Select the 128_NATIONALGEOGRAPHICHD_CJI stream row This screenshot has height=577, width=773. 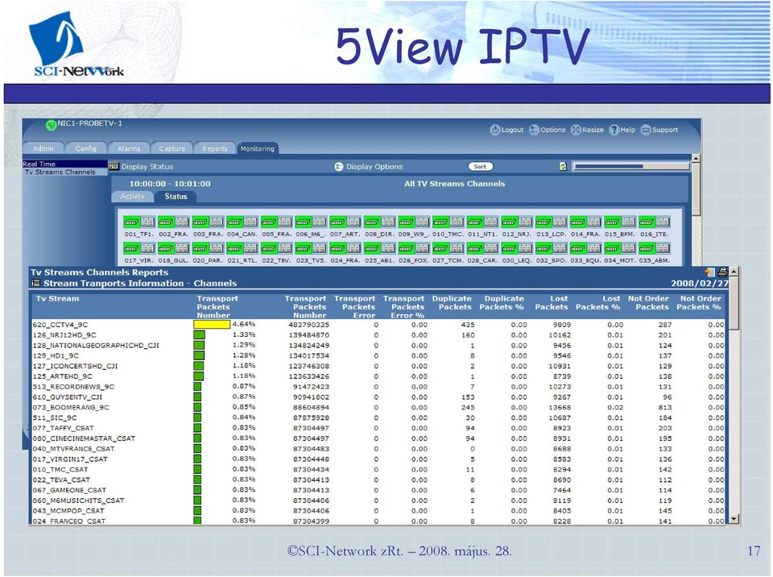point(378,346)
